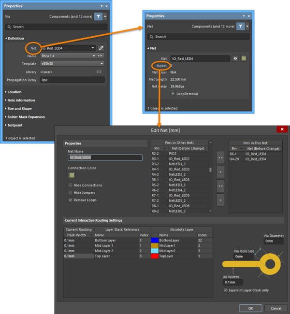Click OK in the Edit Net dialog
The image size is (290, 314).
pos(251,308)
